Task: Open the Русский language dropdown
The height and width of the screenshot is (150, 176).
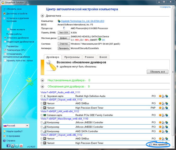Action: 16,126
